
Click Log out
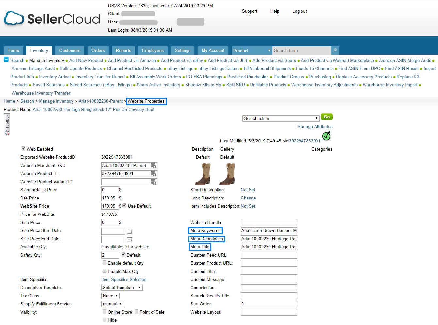300,11
